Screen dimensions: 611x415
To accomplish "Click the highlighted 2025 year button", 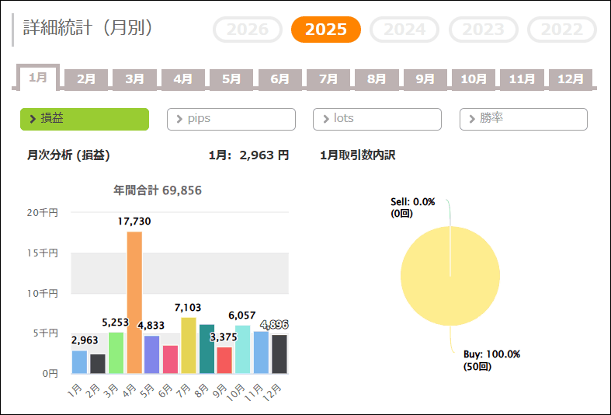I will pos(326,30).
